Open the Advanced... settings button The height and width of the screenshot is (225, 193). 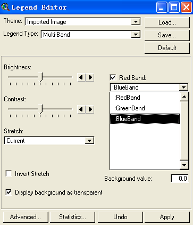point(26,217)
